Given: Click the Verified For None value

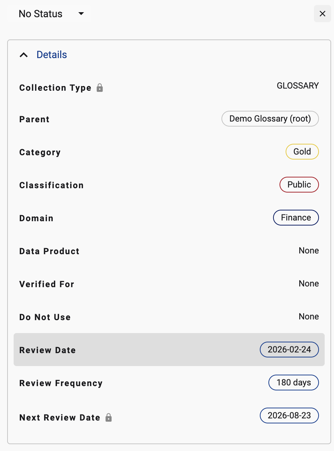Looking at the screenshot, I should [x=309, y=284].
